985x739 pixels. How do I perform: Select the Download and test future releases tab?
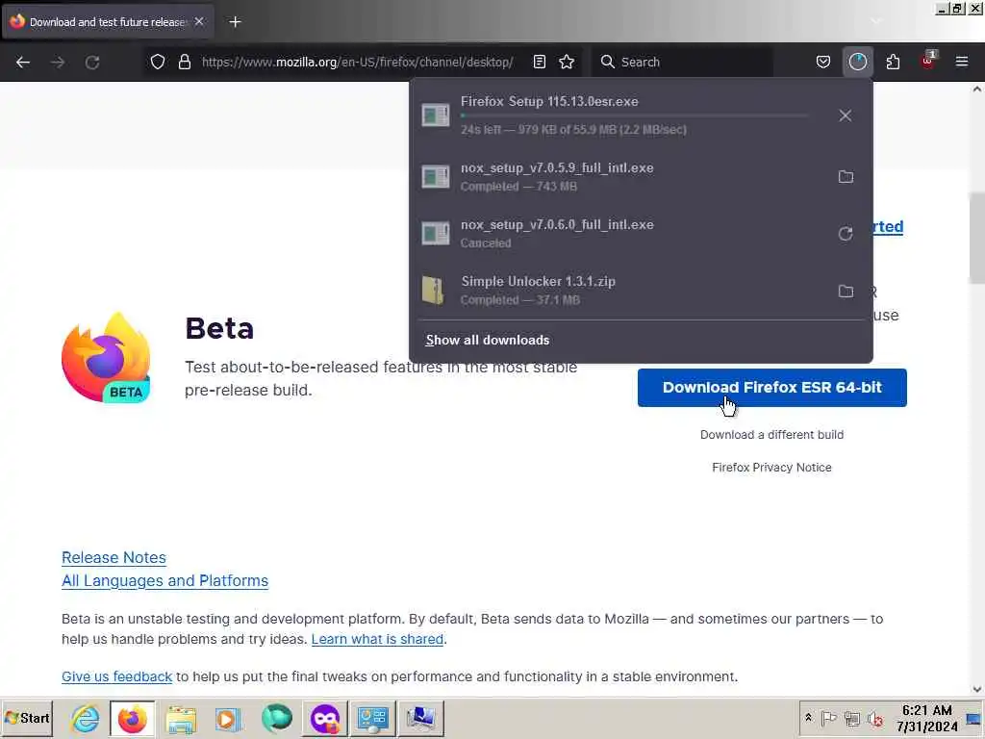point(108,21)
